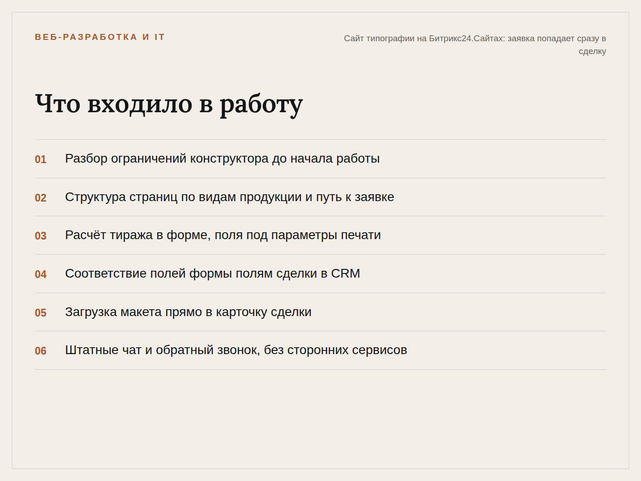Click the list number "06"
The image size is (641, 481).
(x=41, y=351)
